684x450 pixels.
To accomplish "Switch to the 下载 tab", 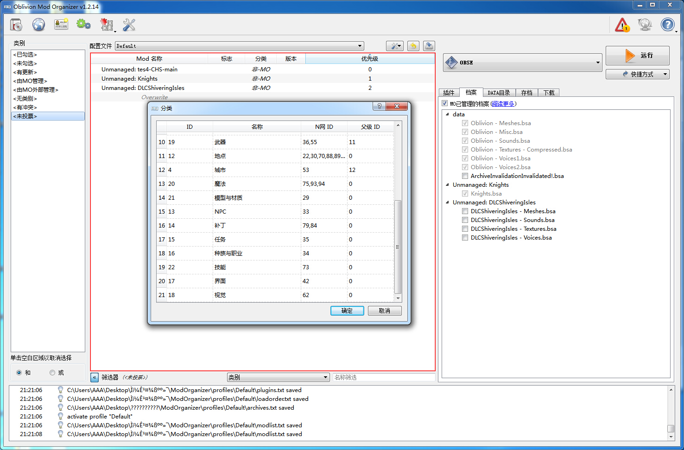I will click(549, 92).
